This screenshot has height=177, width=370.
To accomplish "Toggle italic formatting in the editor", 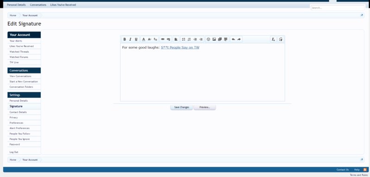I will click(130, 39).
